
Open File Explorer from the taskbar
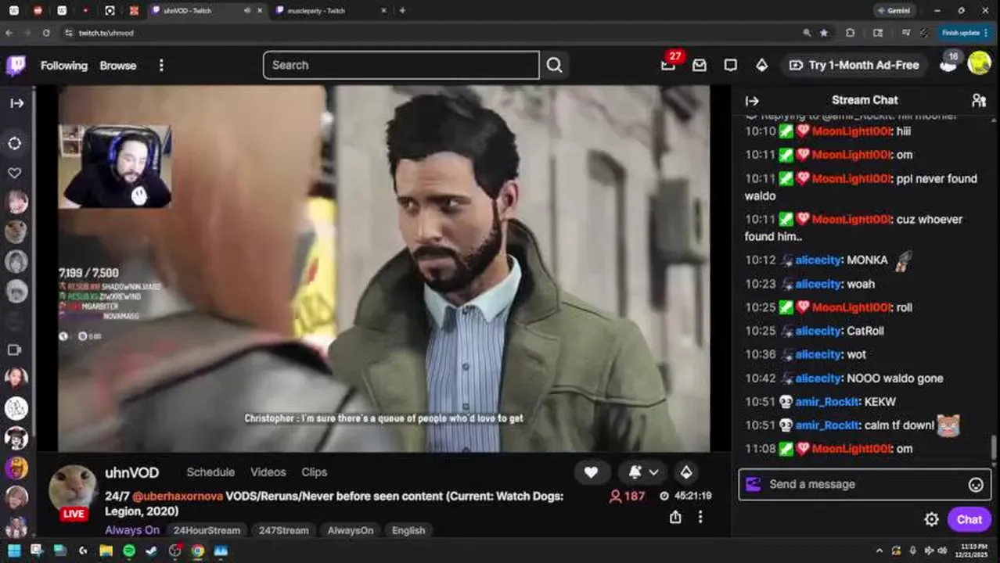[106, 550]
